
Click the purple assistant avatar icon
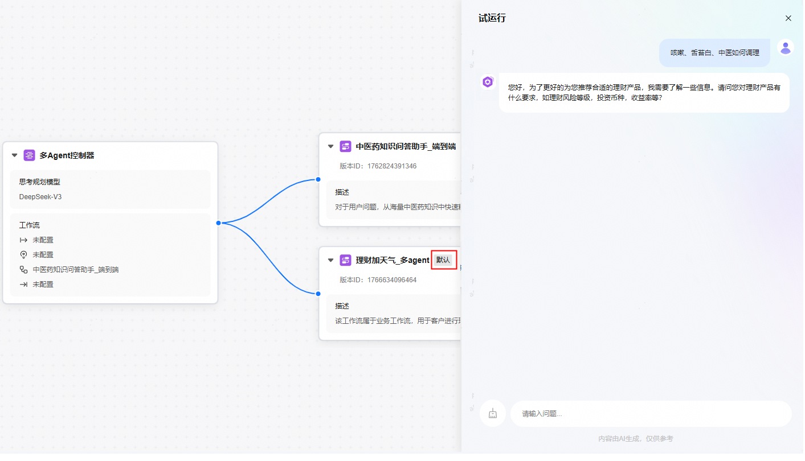[488, 82]
